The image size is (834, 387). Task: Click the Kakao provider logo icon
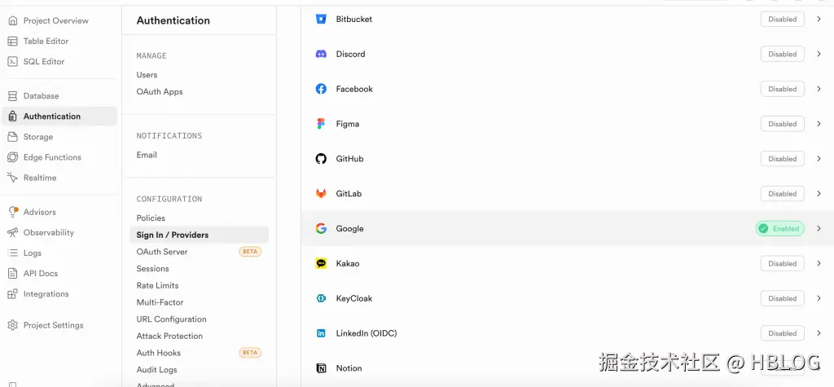click(321, 263)
